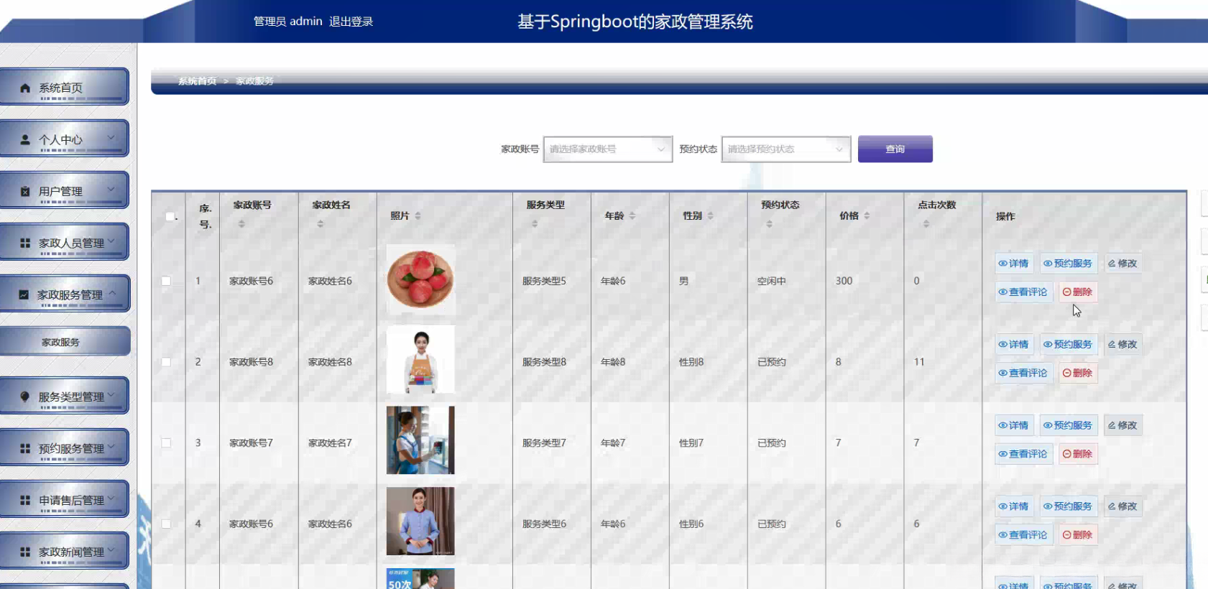Open the 预约服务管理 sidebar menu
The image size is (1208, 589).
tap(64, 447)
